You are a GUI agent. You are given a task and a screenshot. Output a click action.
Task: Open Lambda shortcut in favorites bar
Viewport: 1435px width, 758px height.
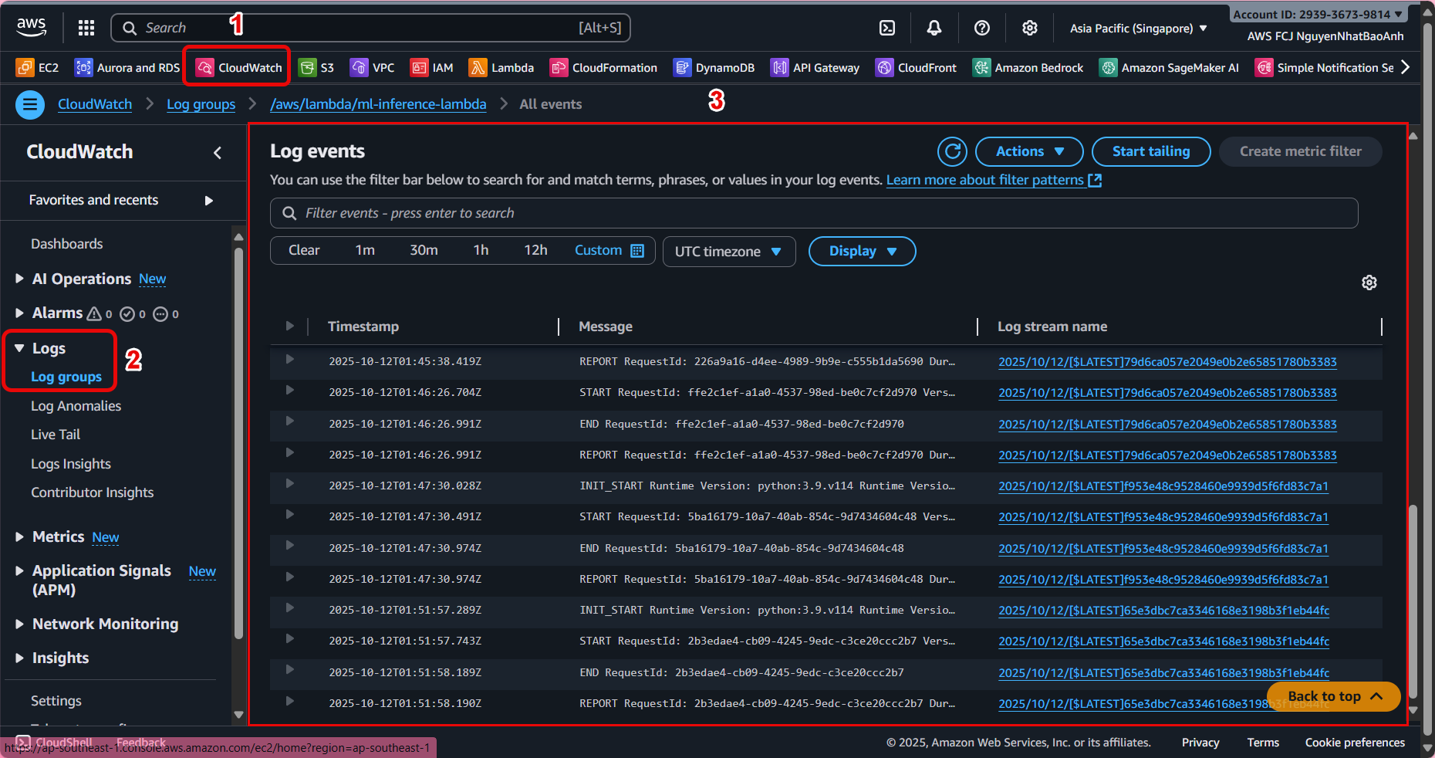[x=501, y=68]
